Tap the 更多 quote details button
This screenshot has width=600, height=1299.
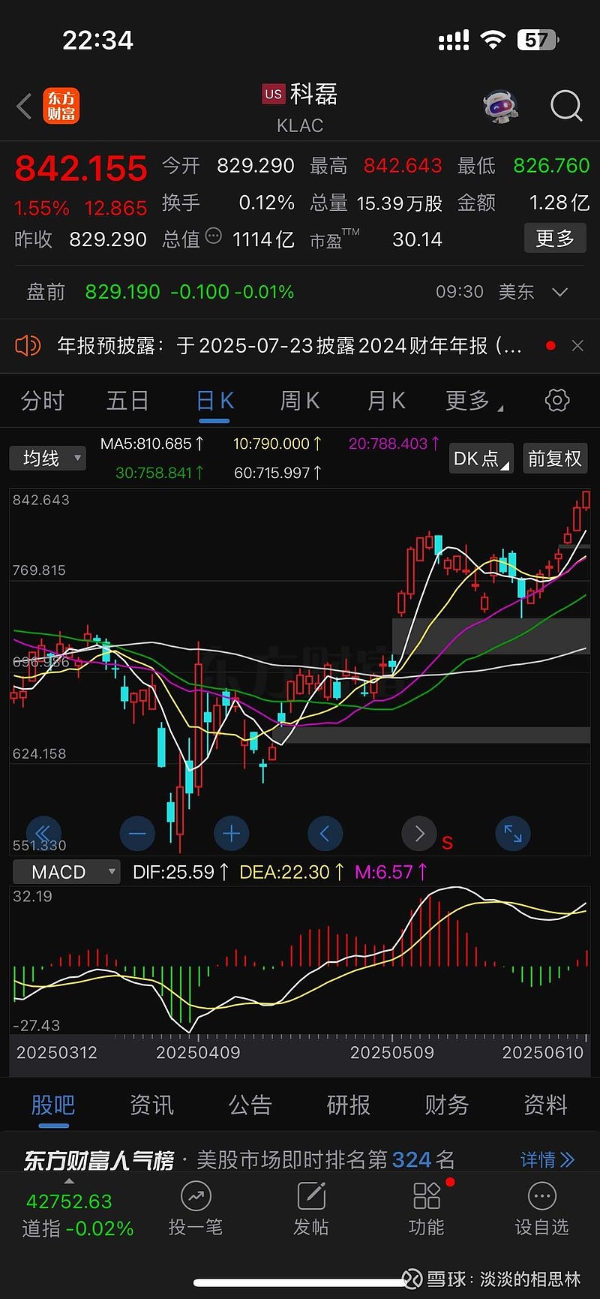tap(555, 239)
